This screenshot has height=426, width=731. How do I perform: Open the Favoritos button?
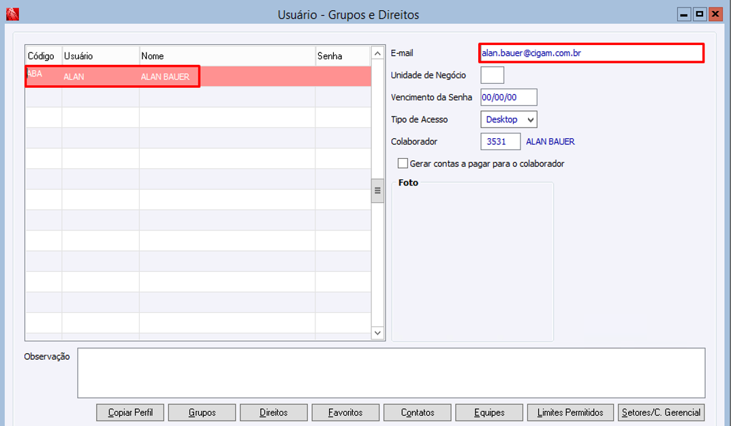tap(345, 412)
